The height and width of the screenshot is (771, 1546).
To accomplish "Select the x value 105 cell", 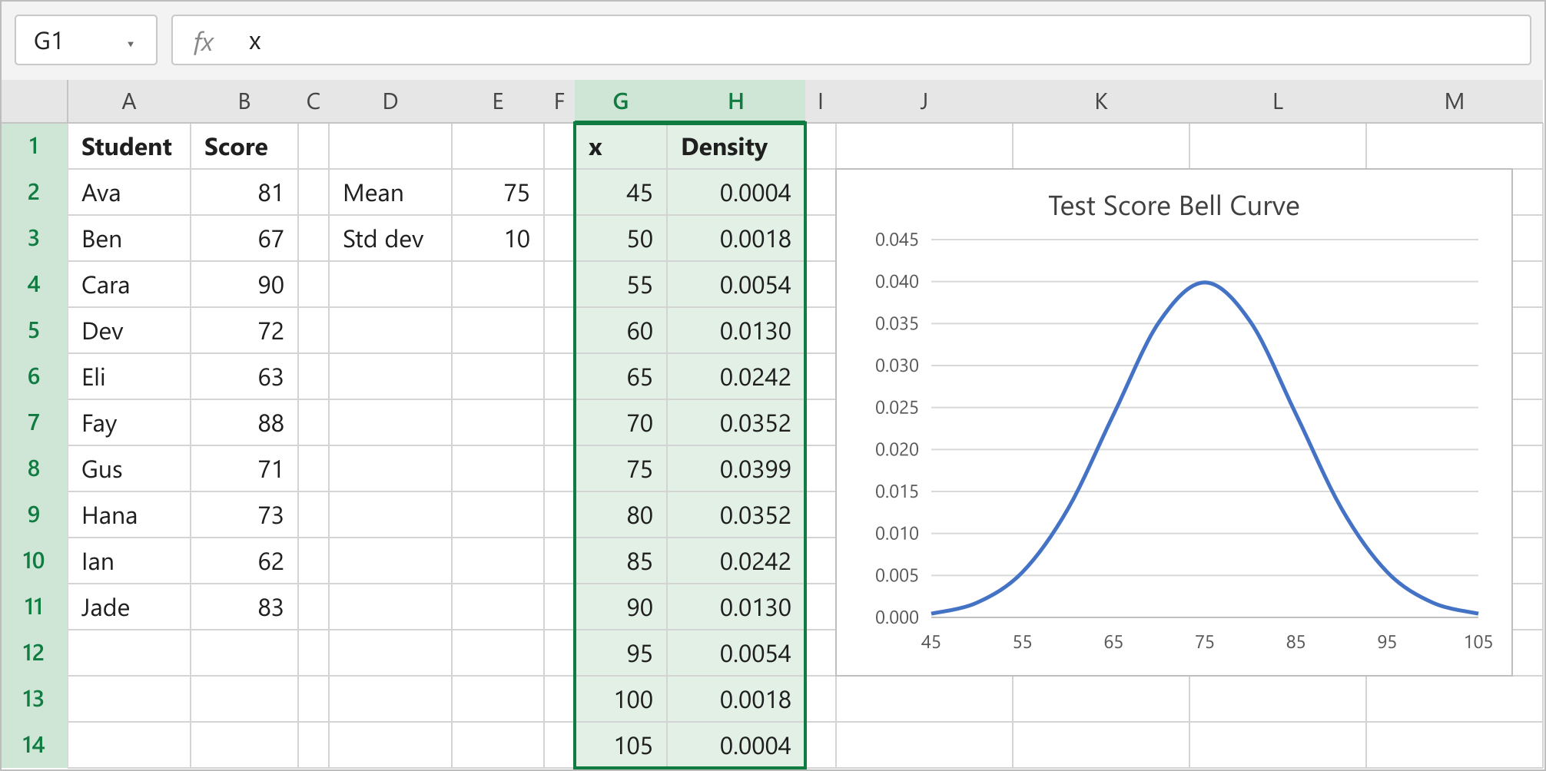I will (621, 745).
